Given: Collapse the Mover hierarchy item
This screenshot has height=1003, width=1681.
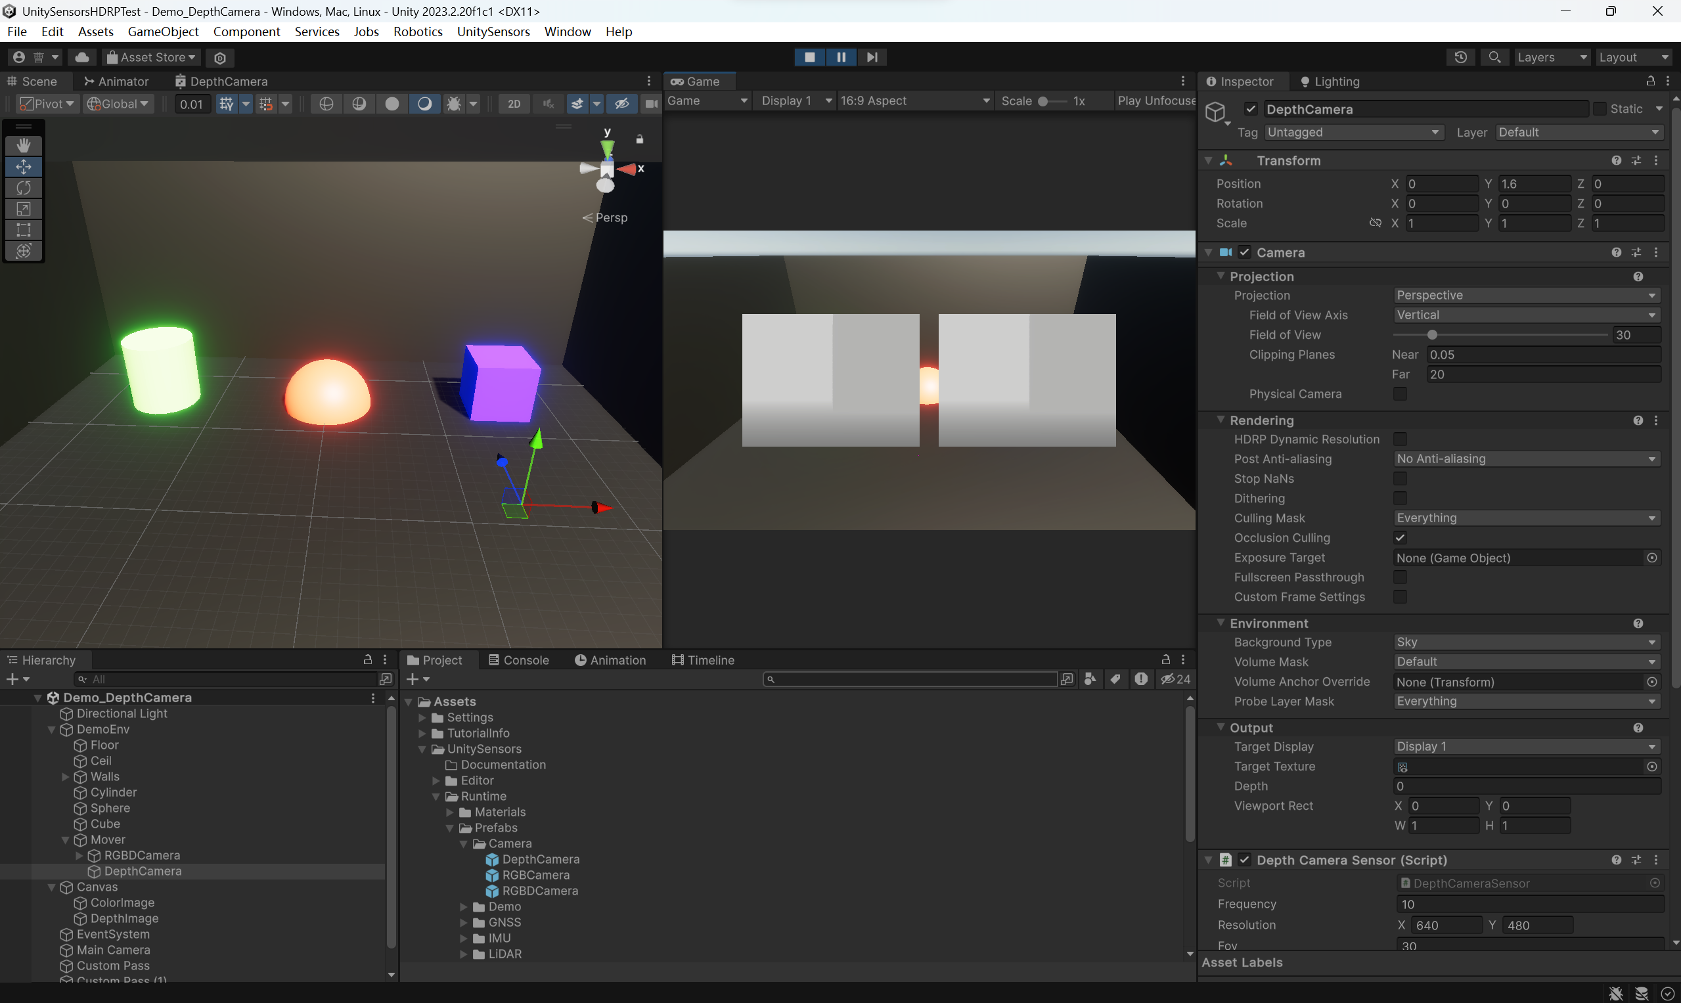Looking at the screenshot, I should click(x=66, y=840).
